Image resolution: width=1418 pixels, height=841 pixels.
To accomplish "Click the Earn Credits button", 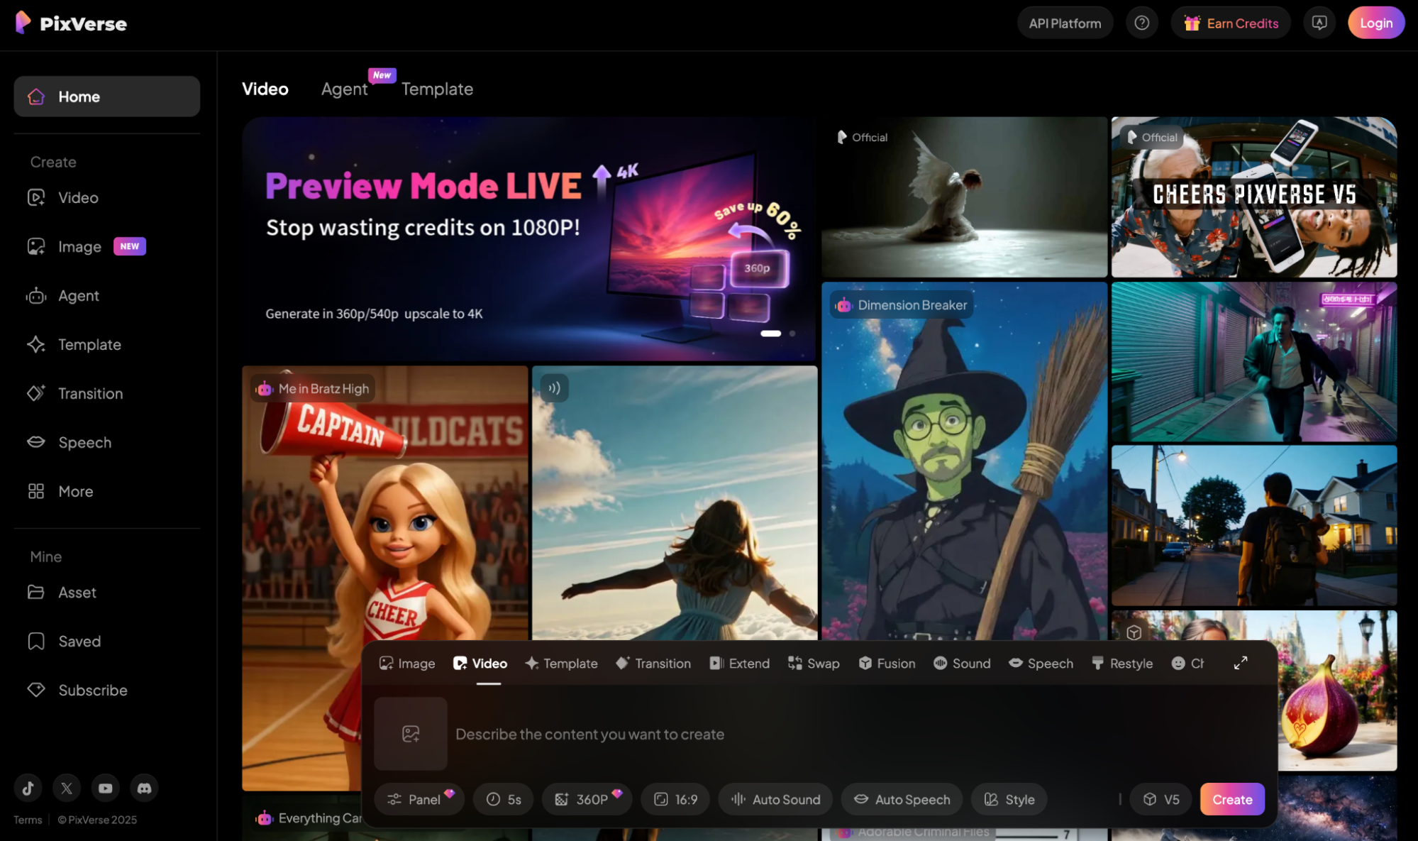I will pyautogui.click(x=1231, y=23).
